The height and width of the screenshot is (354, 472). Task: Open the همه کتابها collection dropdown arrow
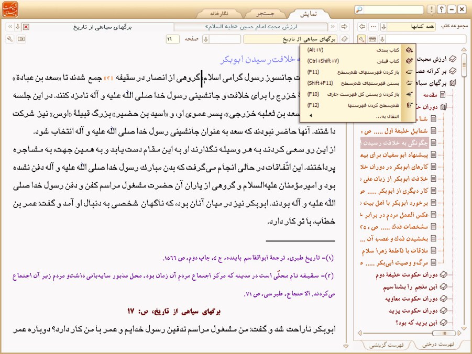pyautogui.click(x=383, y=27)
